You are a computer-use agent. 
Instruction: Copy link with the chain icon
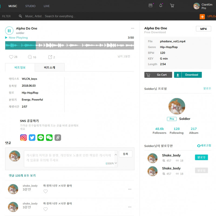pos(58,137)
